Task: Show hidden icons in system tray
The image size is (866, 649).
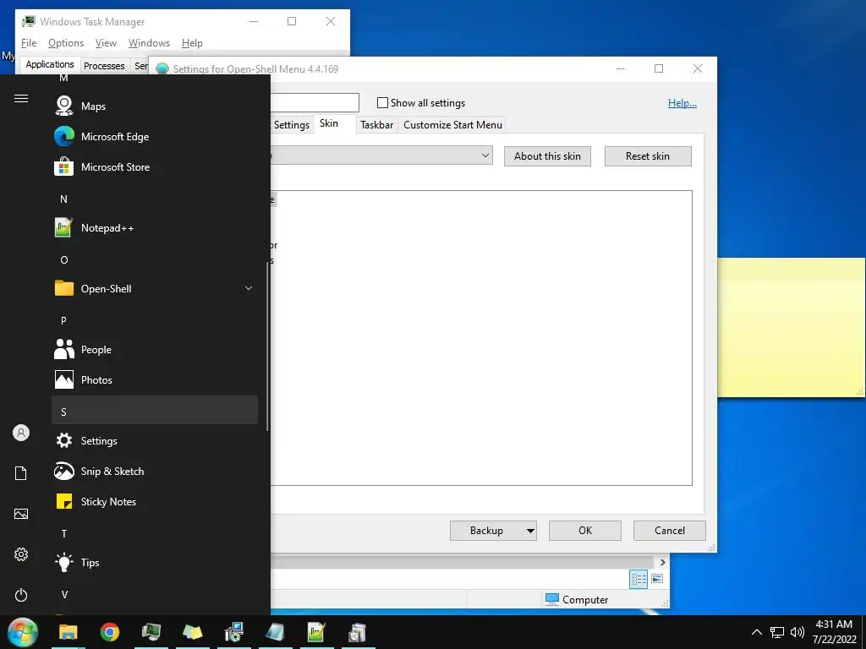Action: [x=757, y=632]
